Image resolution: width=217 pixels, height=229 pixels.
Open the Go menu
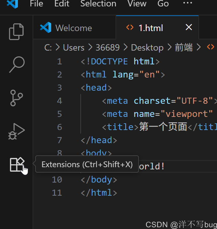click(x=163, y=4)
